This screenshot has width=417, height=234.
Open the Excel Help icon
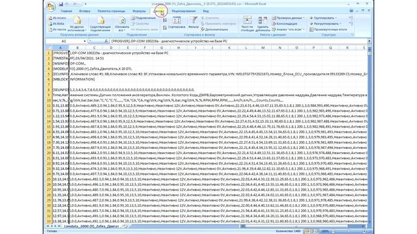351,11
